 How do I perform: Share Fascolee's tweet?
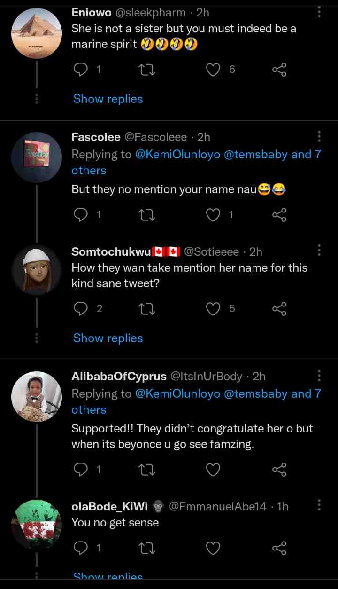[x=279, y=215]
